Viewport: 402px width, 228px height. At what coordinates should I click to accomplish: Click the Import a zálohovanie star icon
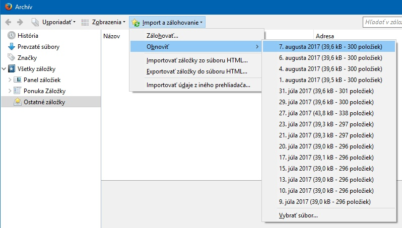(x=136, y=23)
